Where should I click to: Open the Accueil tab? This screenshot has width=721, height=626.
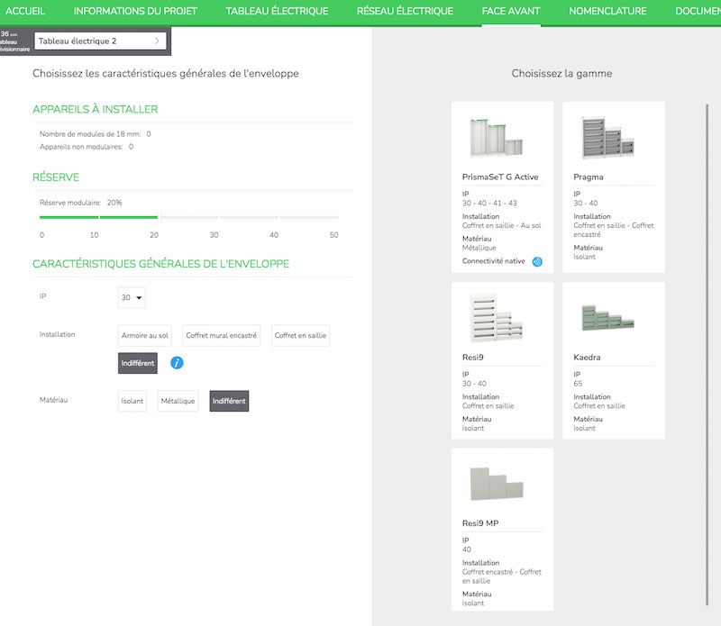click(25, 11)
